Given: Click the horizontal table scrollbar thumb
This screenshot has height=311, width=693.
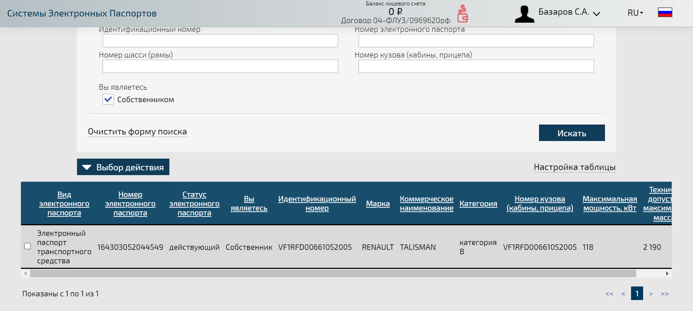Looking at the screenshot, I should 333,273.
